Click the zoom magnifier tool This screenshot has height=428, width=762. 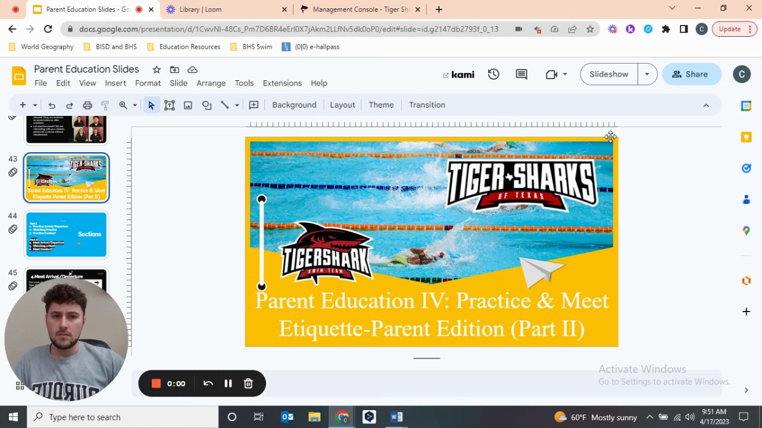point(123,105)
